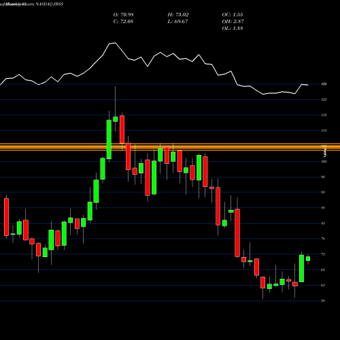
Task: Click the OH: 2.87 reading
Action: [233, 22]
